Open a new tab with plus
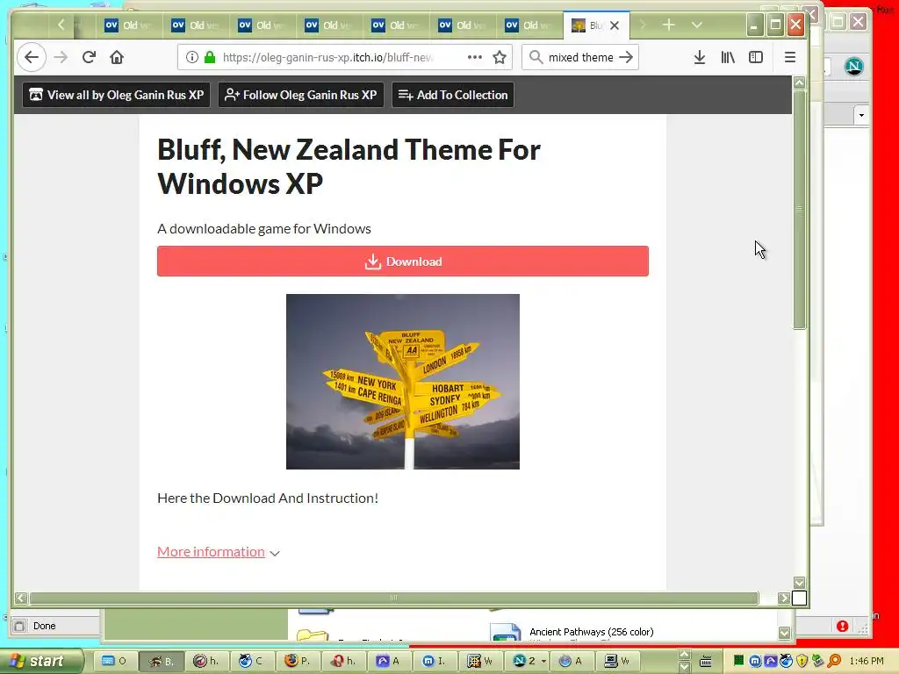 click(668, 25)
